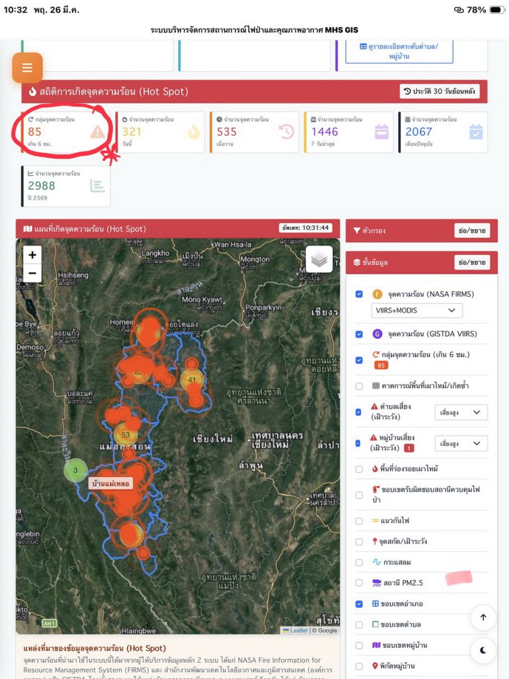Open the หมู่บ้านเสี่ยง risk level dropdown
The image size is (509, 679).
click(x=460, y=444)
